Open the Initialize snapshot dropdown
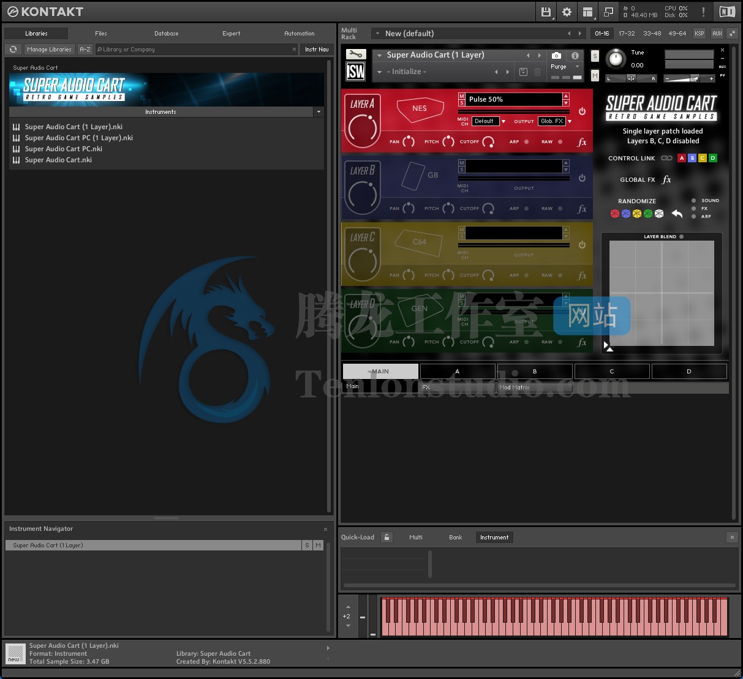The height and width of the screenshot is (679, 743). point(380,72)
